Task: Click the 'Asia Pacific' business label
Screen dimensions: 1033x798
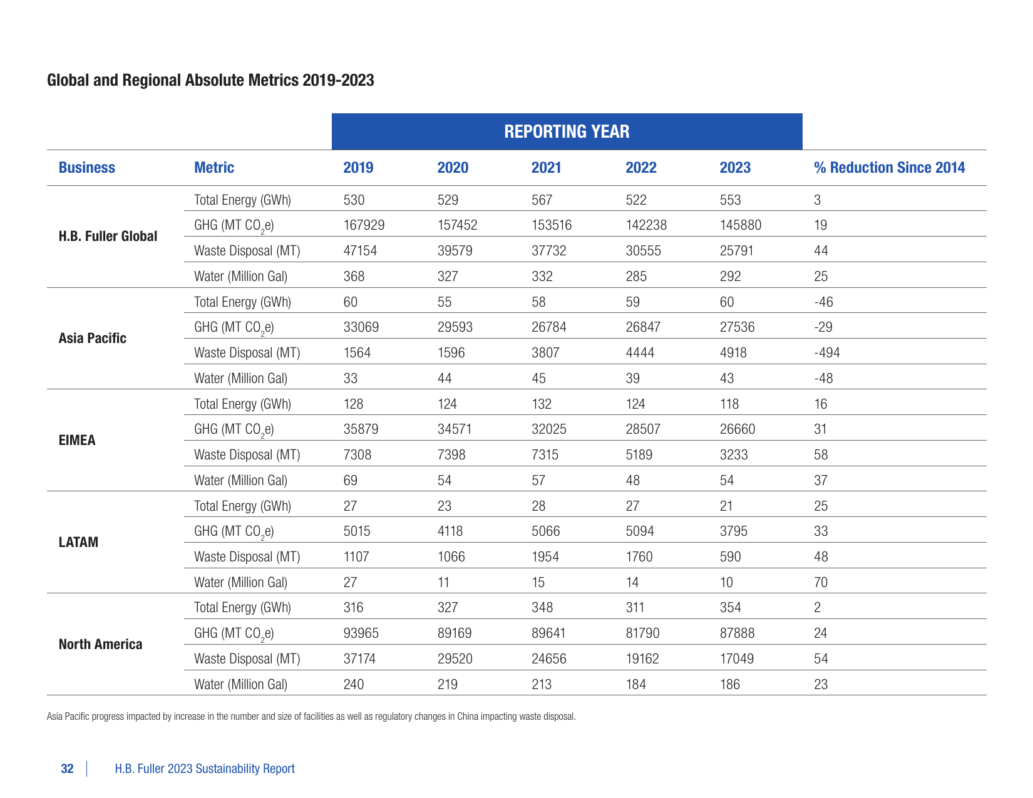Action: click(92, 339)
